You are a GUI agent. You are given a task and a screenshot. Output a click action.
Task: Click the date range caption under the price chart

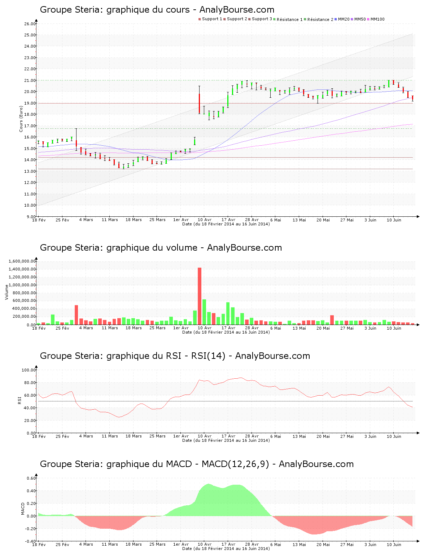coord(226,224)
